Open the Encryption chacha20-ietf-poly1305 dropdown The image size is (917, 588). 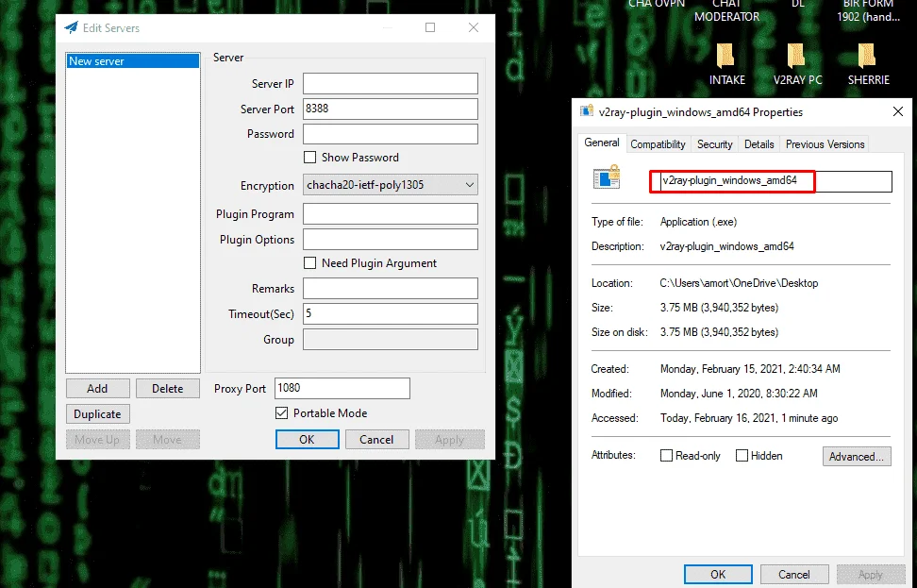tap(390, 185)
